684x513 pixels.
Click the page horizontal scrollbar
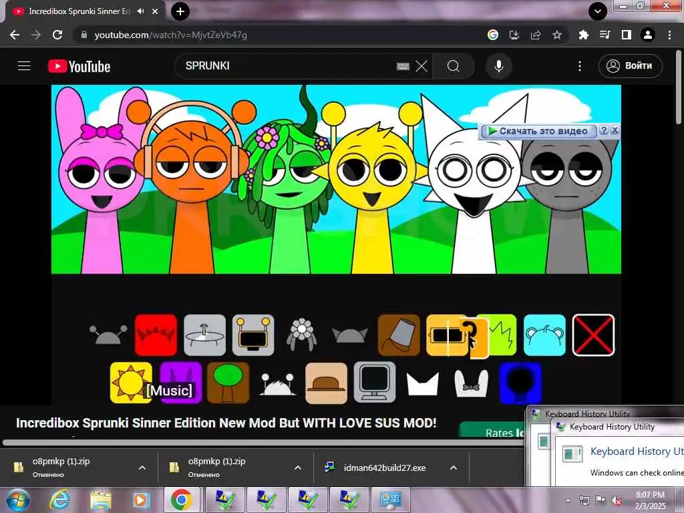pos(263,442)
